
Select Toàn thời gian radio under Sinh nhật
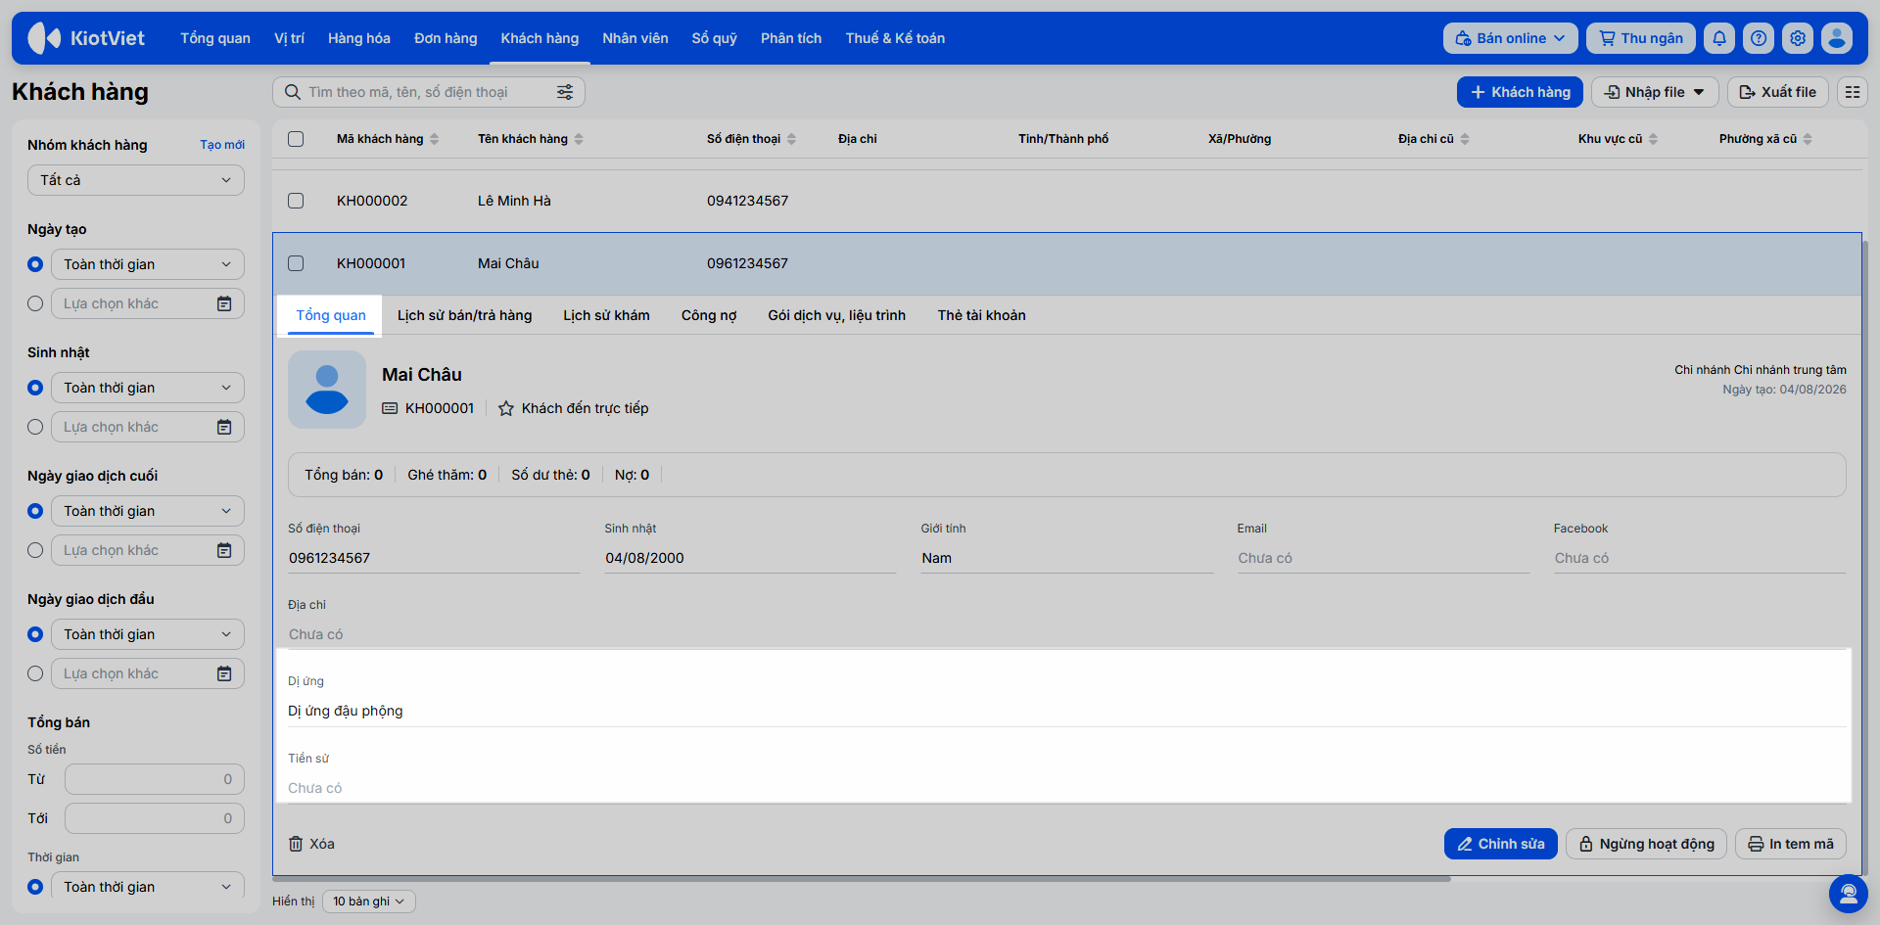click(x=35, y=388)
